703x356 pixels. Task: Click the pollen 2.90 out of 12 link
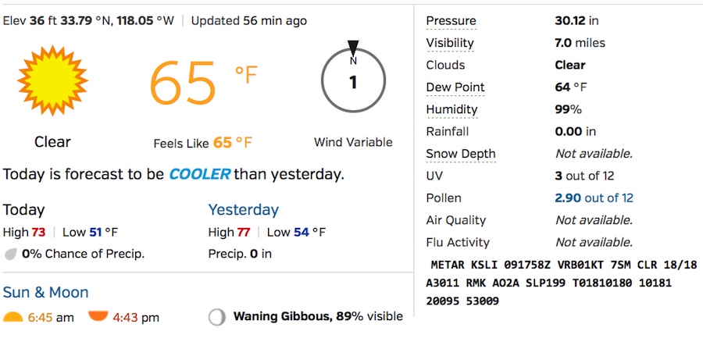pos(594,198)
